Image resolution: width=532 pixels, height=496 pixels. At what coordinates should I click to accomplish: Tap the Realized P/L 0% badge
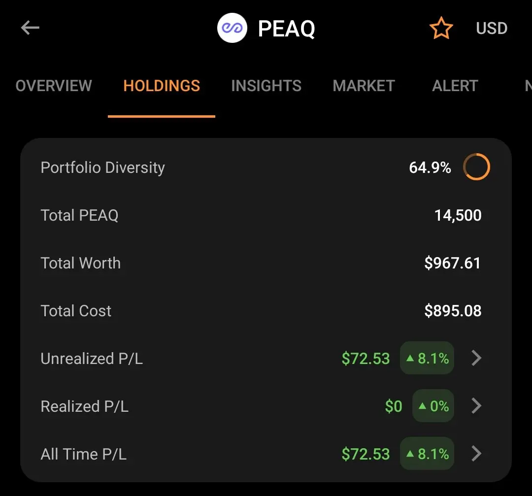click(x=433, y=406)
